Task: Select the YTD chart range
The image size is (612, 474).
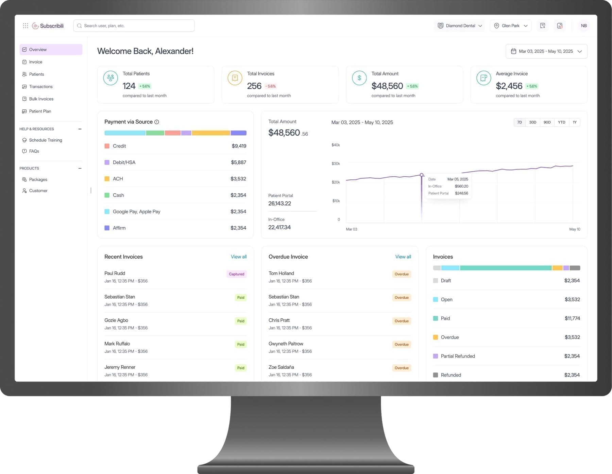Action: (x=561, y=122)
